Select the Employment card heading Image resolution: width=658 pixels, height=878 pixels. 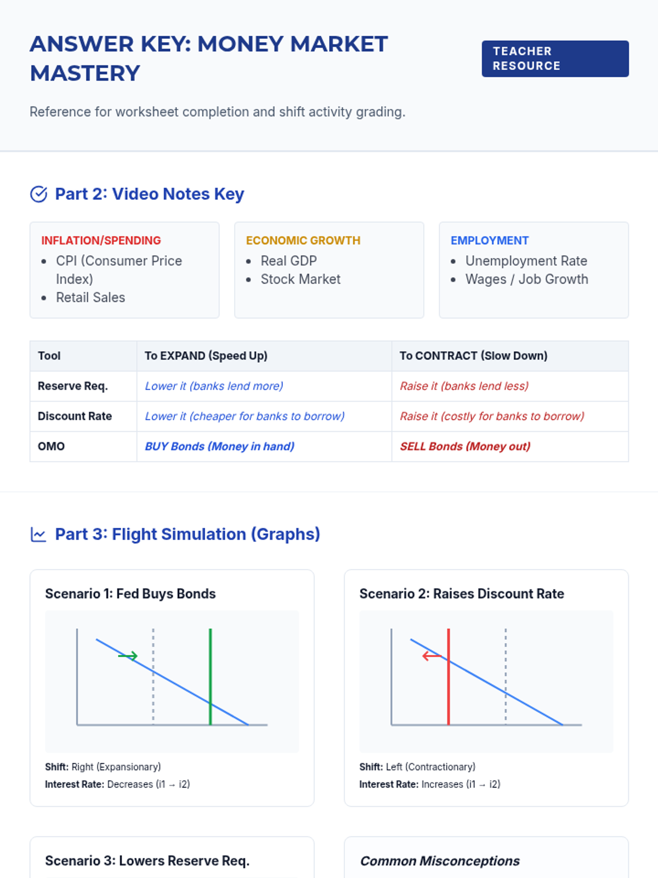click(489, 240)
